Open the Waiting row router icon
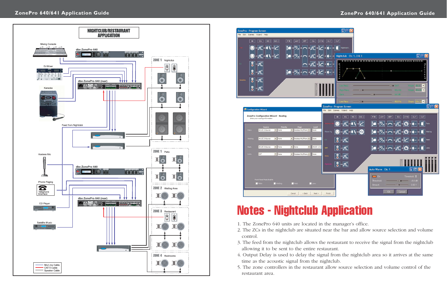The width and height of the screenshot is (447, 289). pos(374,132)
